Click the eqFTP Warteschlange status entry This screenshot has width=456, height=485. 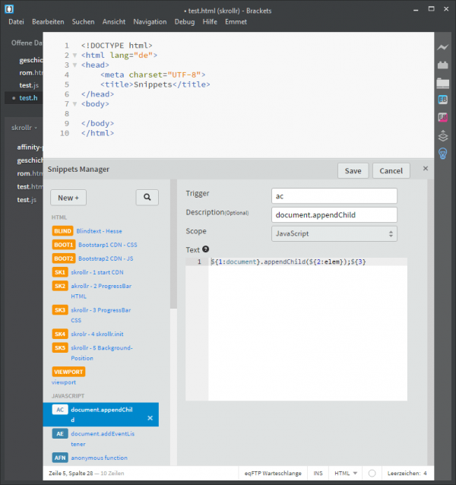[273, 474]
